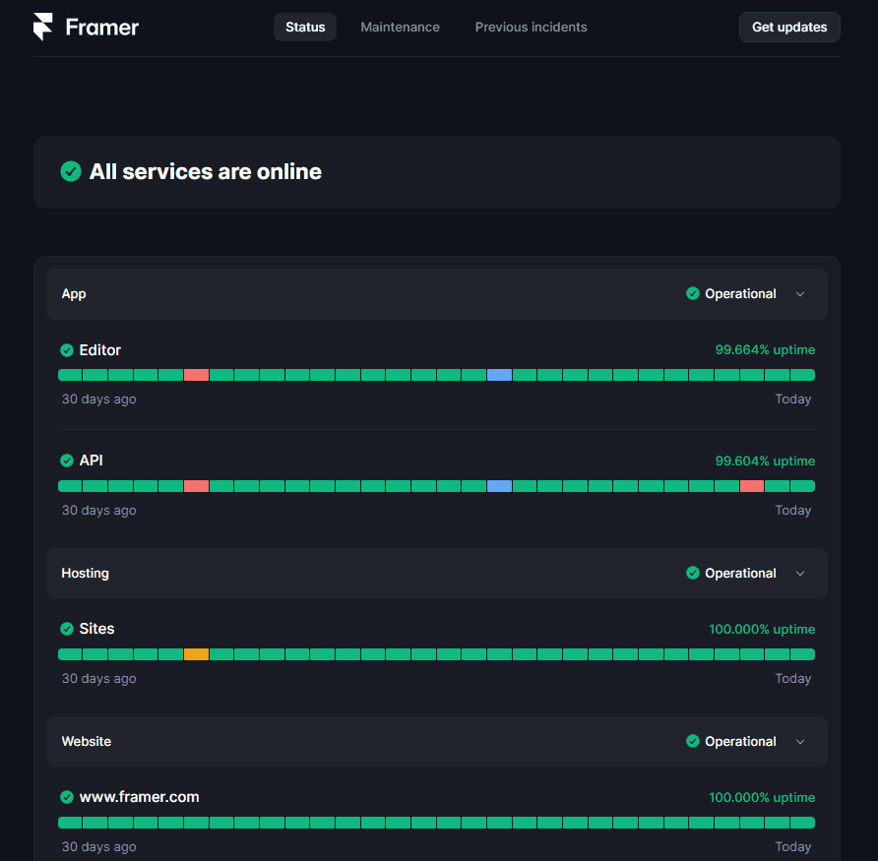Screen dimensions: 878x861
Task: Click the Operational label in Hosting header
Action: [x=740, y=574]
